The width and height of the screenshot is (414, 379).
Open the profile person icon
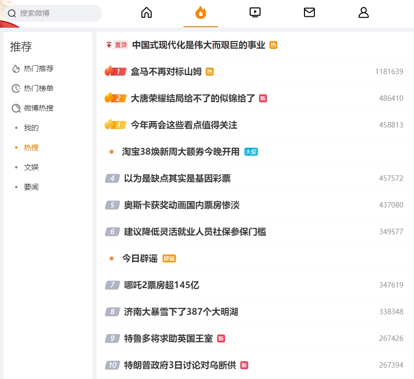click(x=364, y=12)
